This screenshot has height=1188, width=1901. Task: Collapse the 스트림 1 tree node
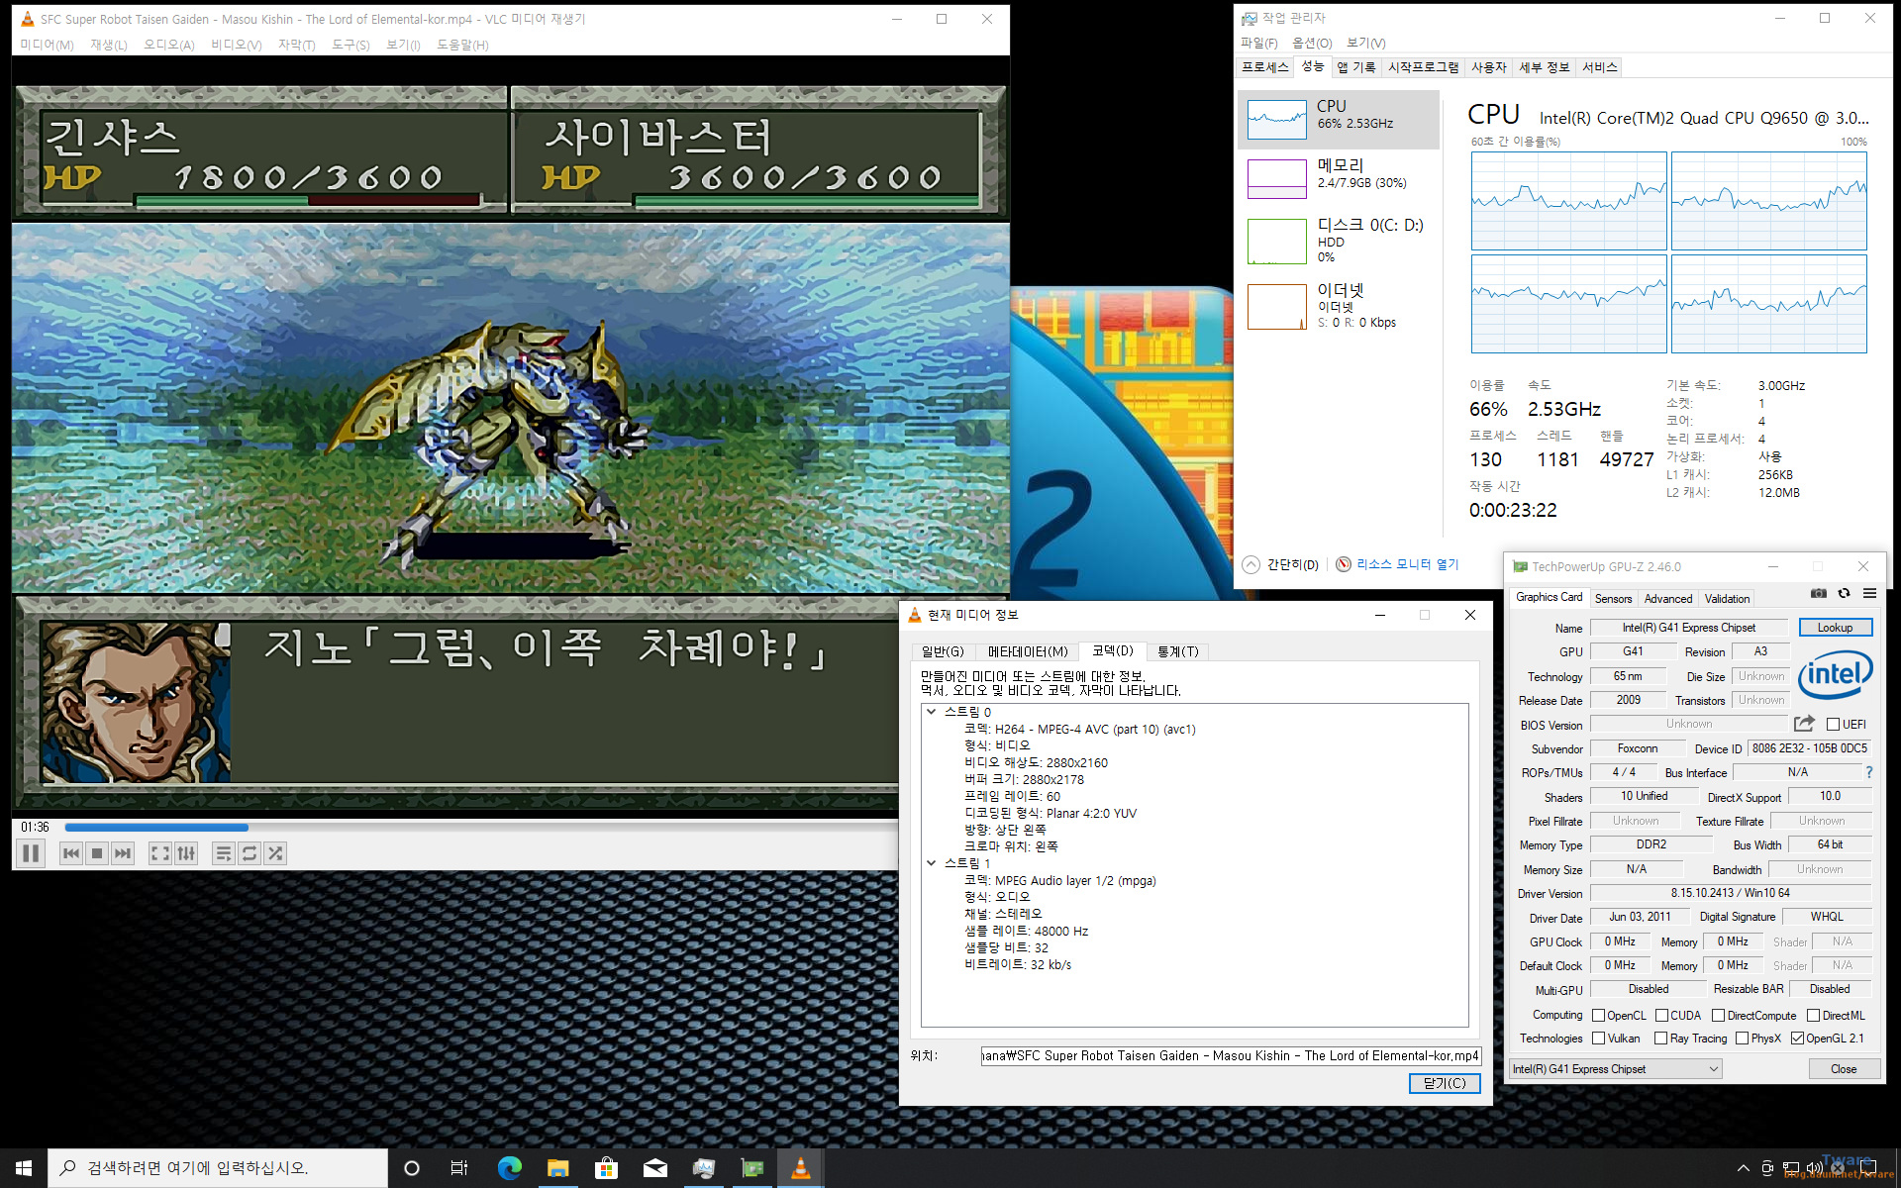tap(932, 863)
